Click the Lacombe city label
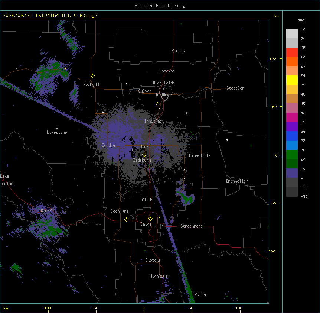This screenshot has height=313, width=320. (x=167, y=71)
